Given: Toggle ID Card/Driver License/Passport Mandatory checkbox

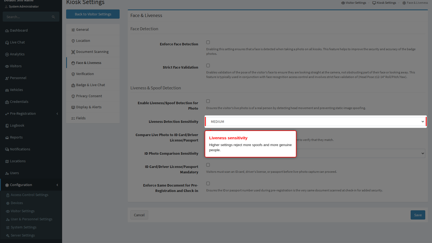Looking at the screenshot, I should tap(208, 165).
